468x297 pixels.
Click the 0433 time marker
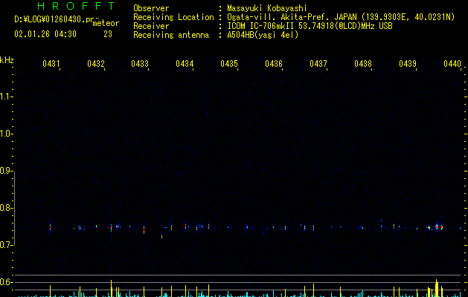click(x=140, y=64)
